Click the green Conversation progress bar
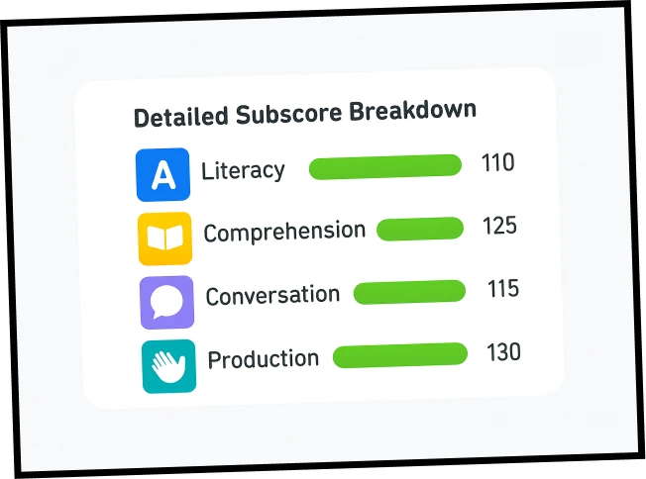 (409, 292)
